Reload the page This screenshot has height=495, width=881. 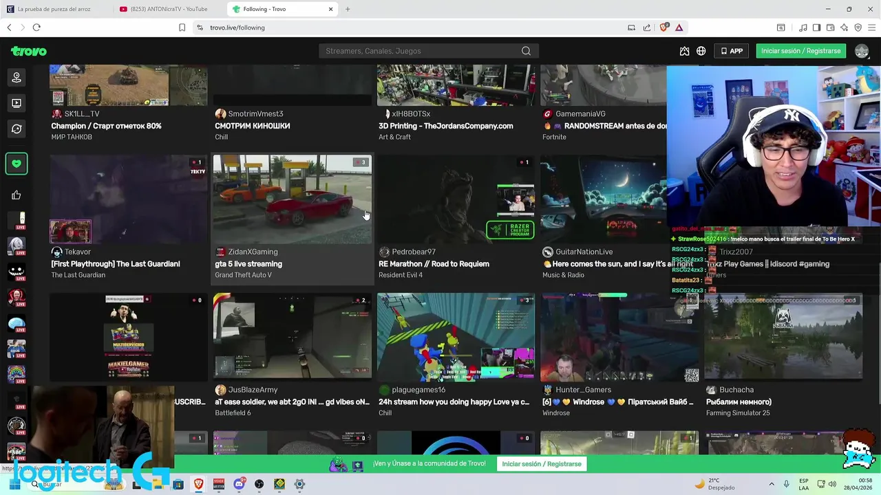(36, 27)
